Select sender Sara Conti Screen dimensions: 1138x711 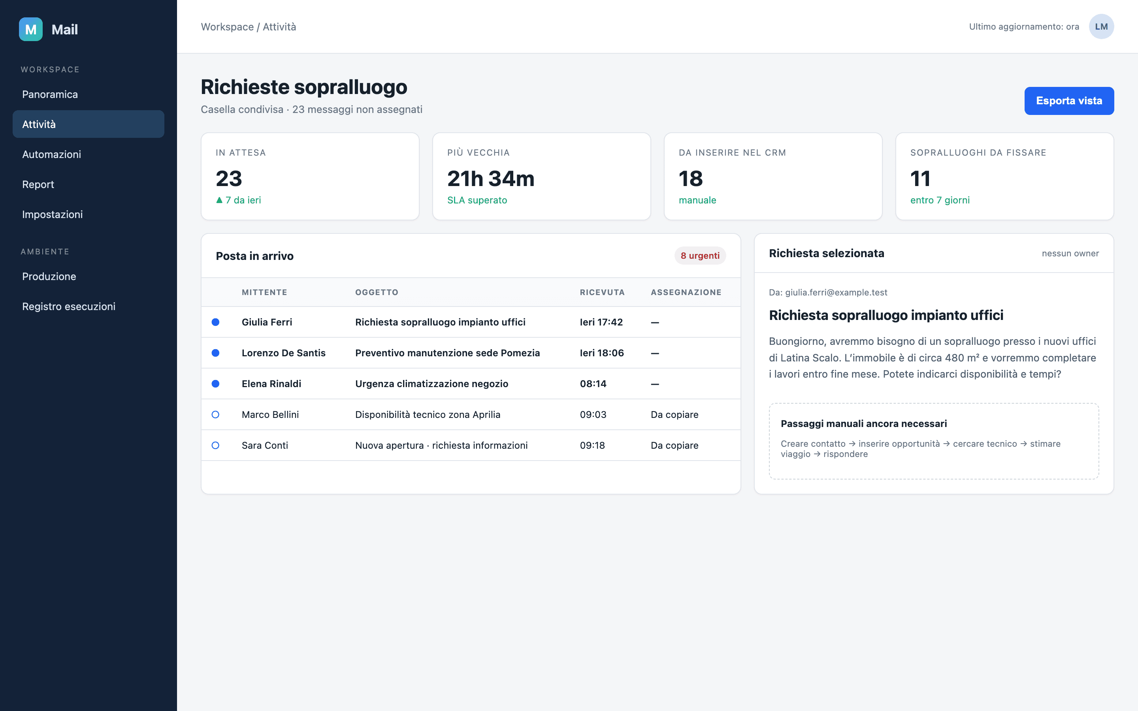[x=265, y=445]
